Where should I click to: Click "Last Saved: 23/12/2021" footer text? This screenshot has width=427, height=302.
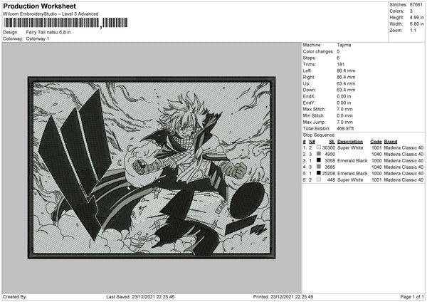(x=130, y=297)
